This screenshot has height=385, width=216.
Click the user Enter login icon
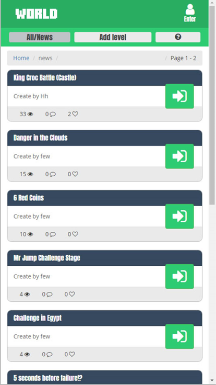point(190,13)
